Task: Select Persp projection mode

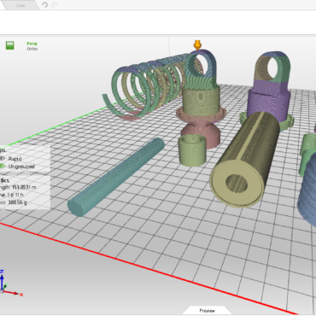Action: click(32, 44)
